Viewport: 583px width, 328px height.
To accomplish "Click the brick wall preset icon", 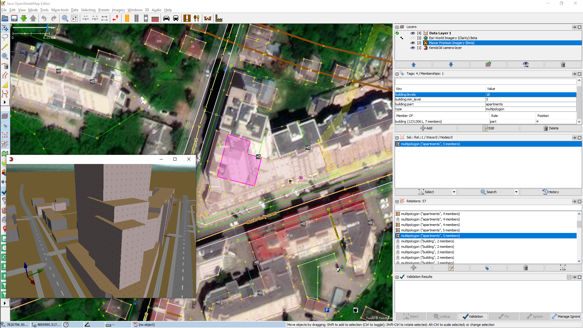I will [155, 19].
